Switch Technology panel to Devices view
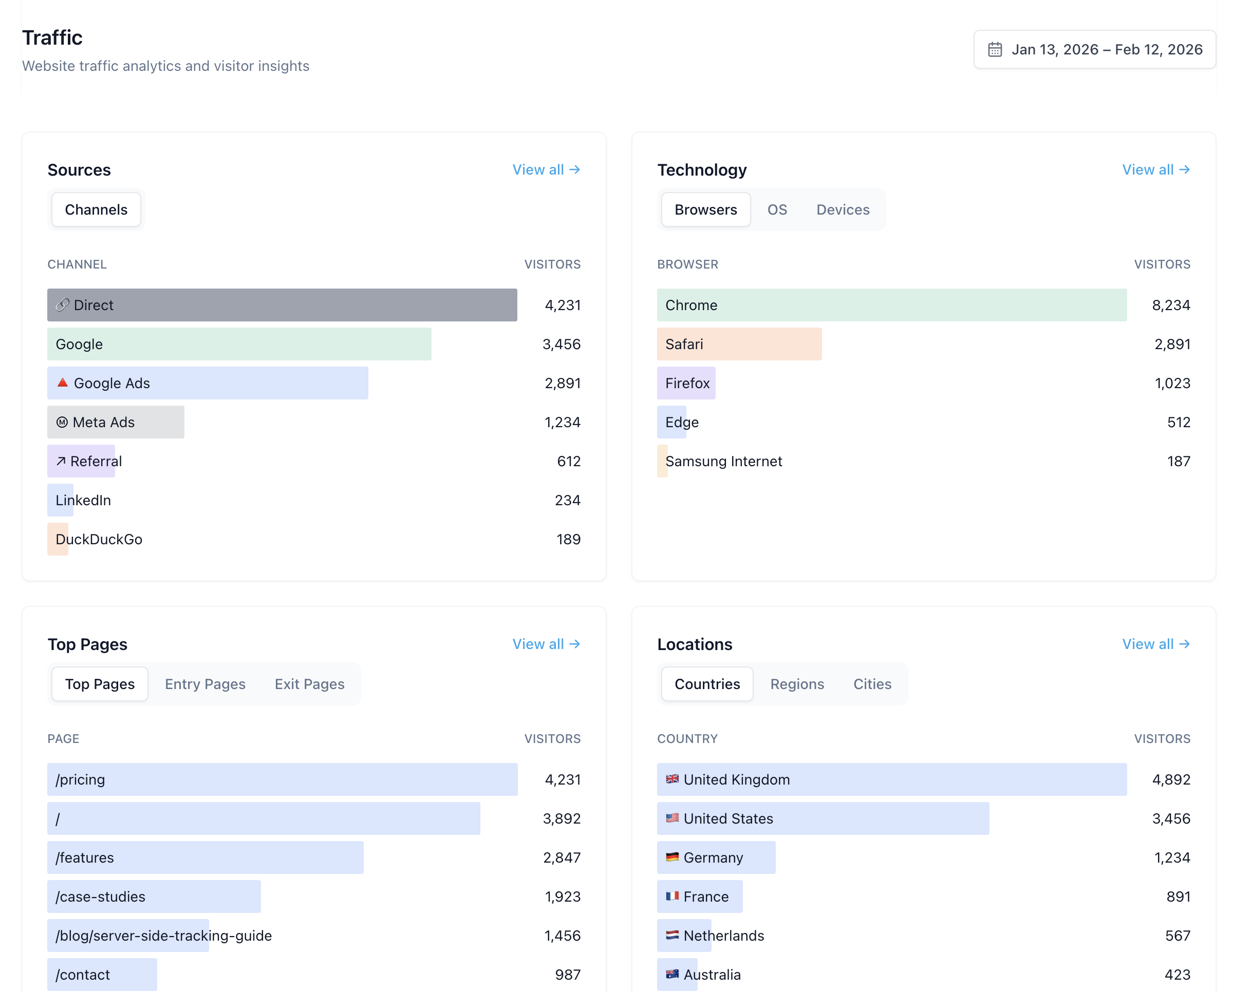 [x=843, y=209]
